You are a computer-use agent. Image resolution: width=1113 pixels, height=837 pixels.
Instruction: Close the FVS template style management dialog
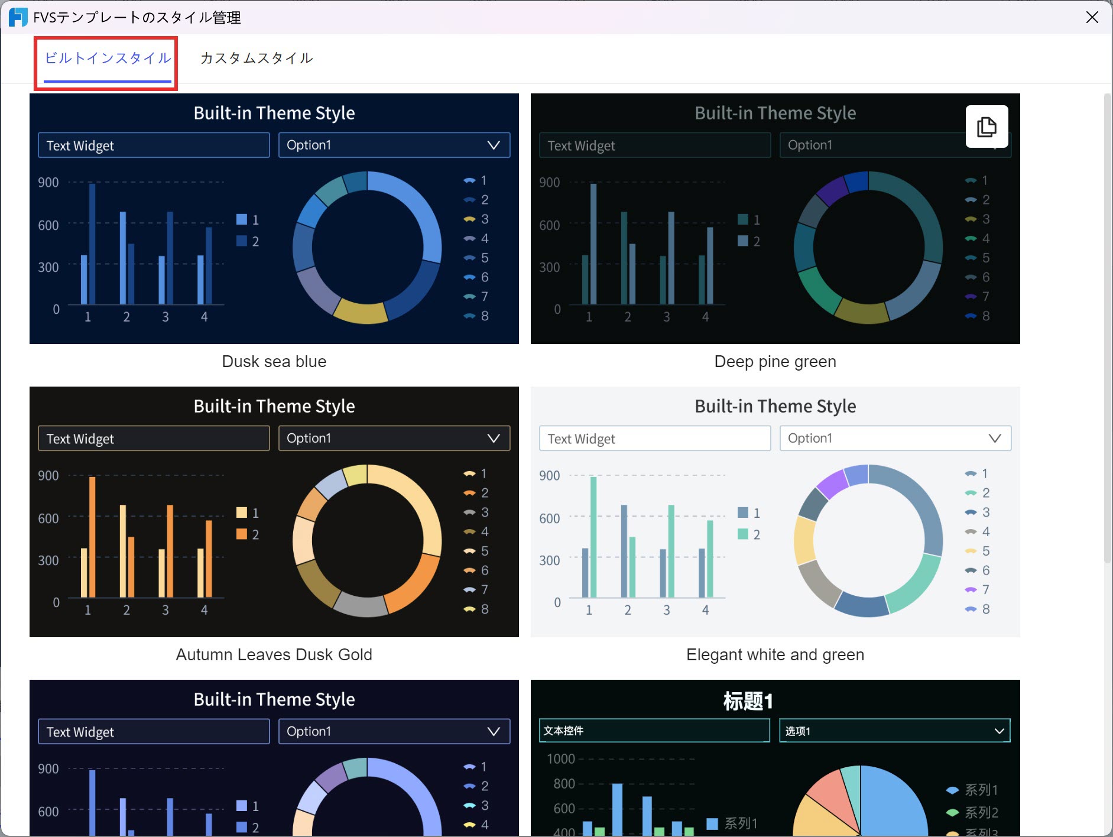coord(1092,17)
